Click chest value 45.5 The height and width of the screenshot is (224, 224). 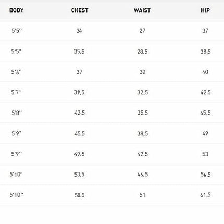pos(80,133)
